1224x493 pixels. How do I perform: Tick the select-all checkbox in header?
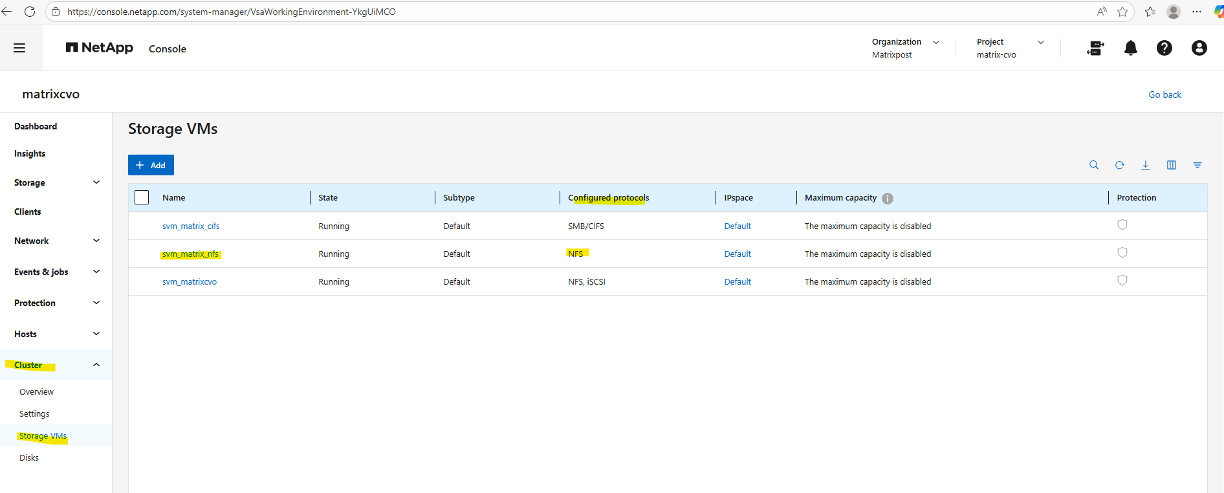pos(142,197)
